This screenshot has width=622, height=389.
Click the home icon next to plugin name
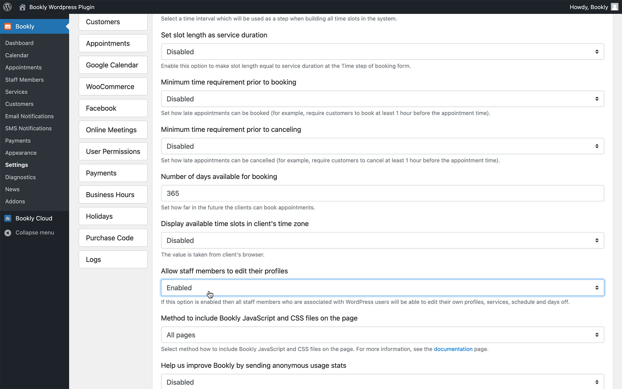[22, 7]
